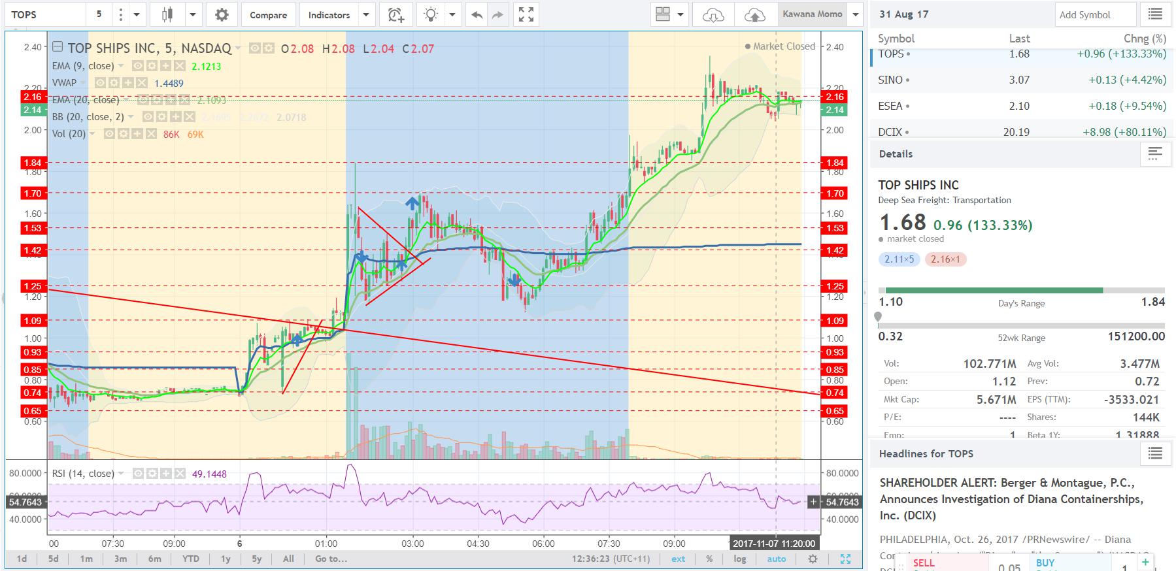Remove the EMA (9, close) indicator
Viewport: 1176px width, 571px height.
coord(178,66)
